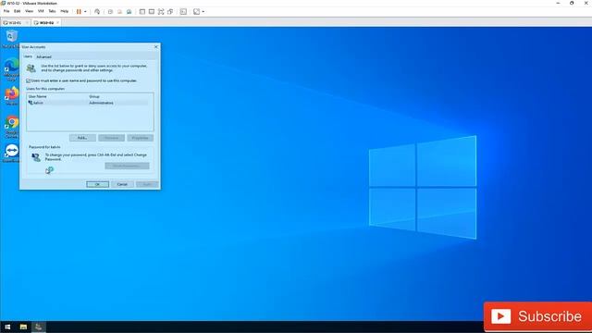Click the Administrators group cell
The height and width of the screenshot is (333, 592).
101,103
